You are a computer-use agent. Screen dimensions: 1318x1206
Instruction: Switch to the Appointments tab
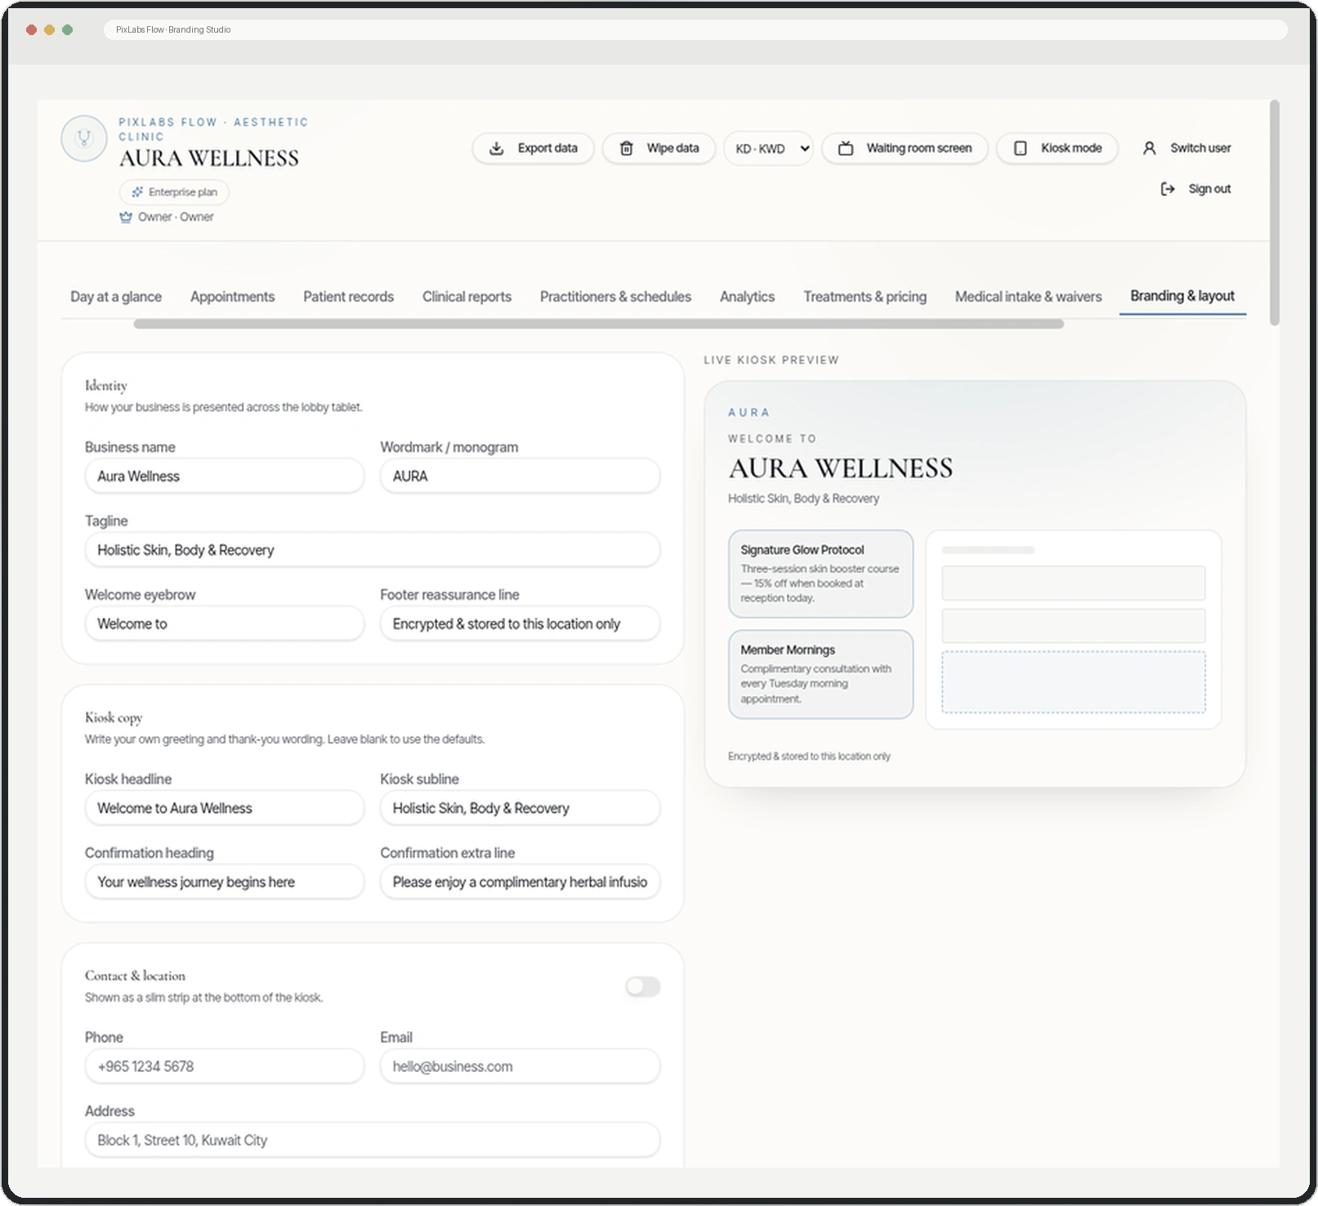coord(232,297)
